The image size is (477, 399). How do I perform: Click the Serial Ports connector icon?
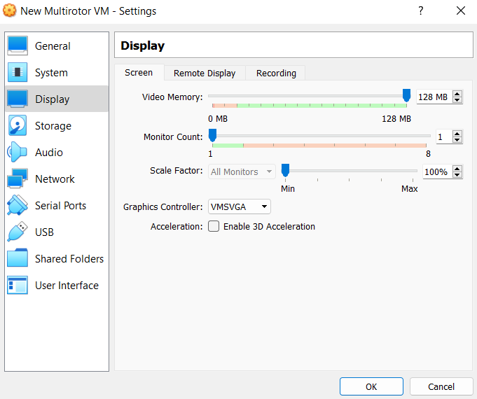point(18,205)
